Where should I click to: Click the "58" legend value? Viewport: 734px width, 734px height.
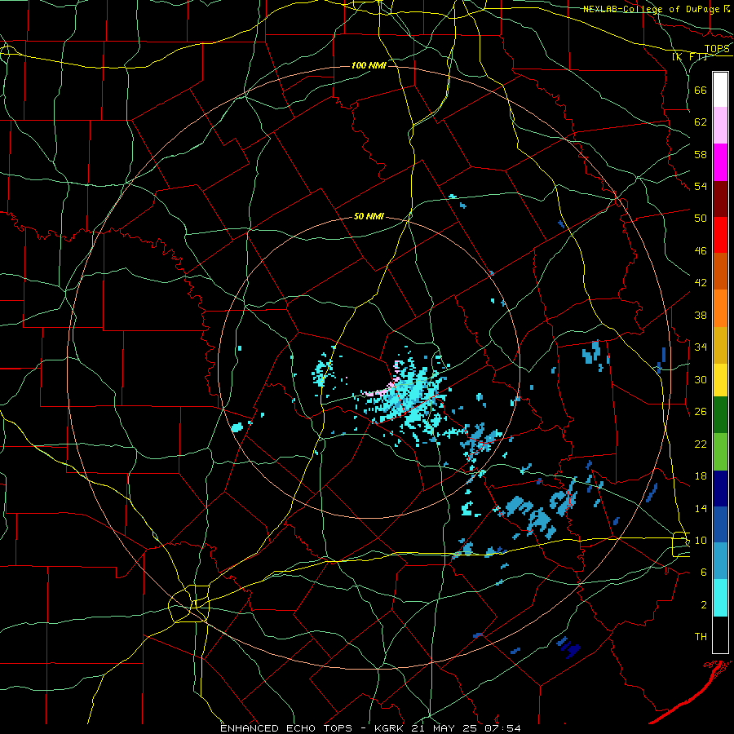(701, 154)
